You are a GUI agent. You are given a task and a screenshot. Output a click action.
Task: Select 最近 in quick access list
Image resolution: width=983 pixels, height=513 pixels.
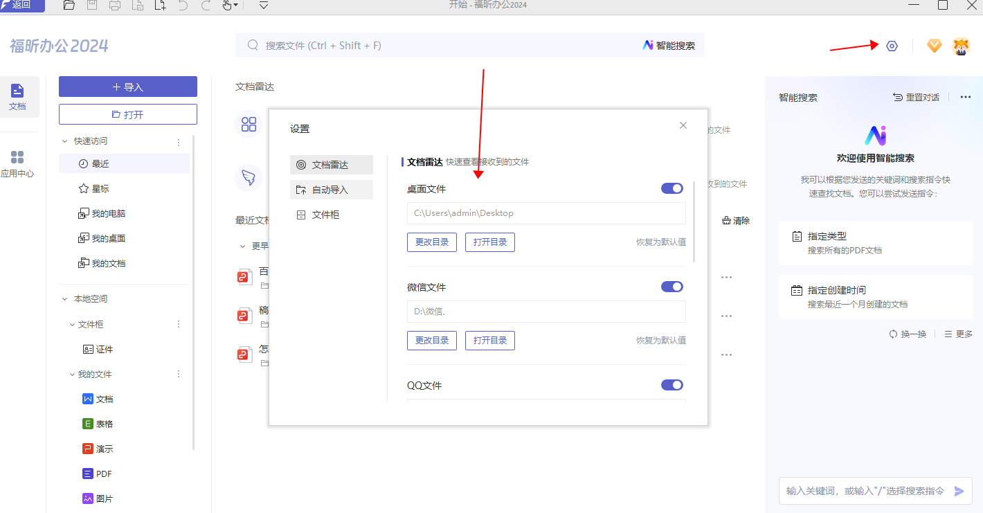[x=124, y=163]
